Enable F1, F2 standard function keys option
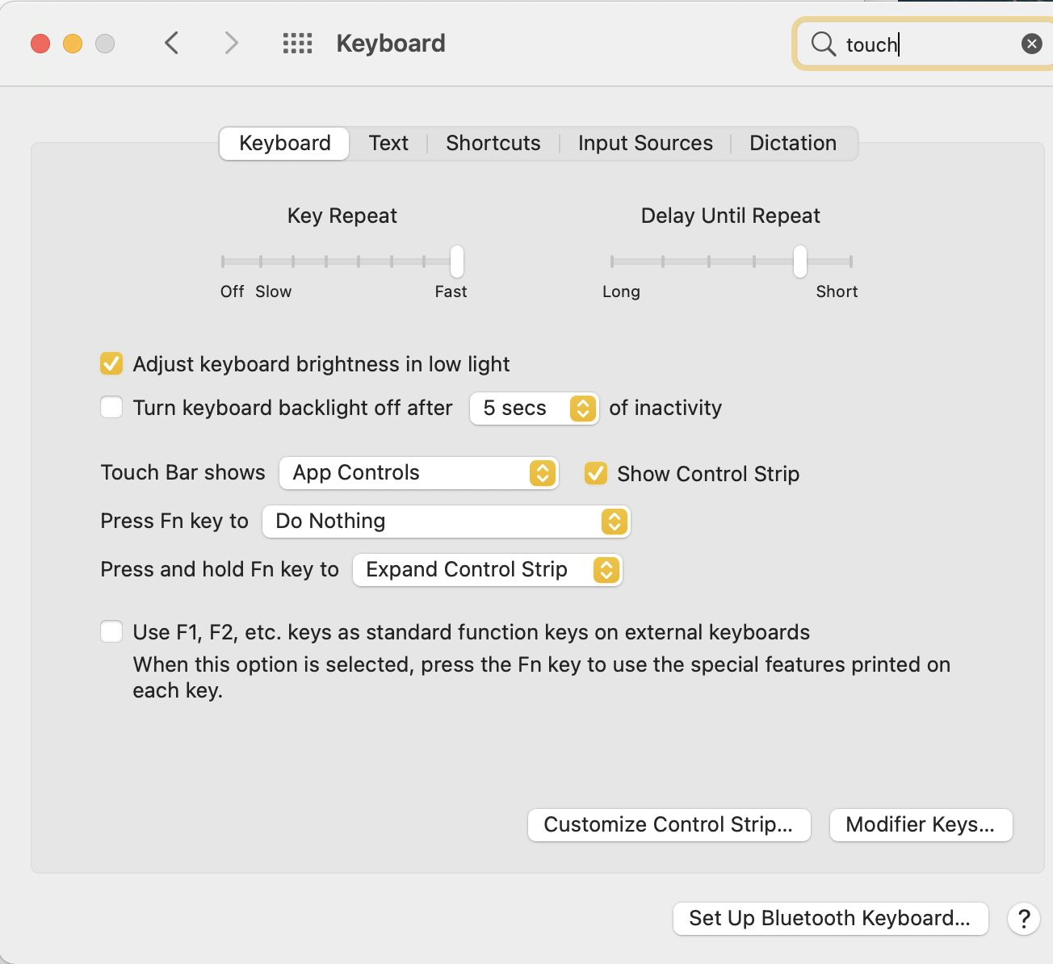The width and height of the screenshot is (1053, 964). coord(111,631)
